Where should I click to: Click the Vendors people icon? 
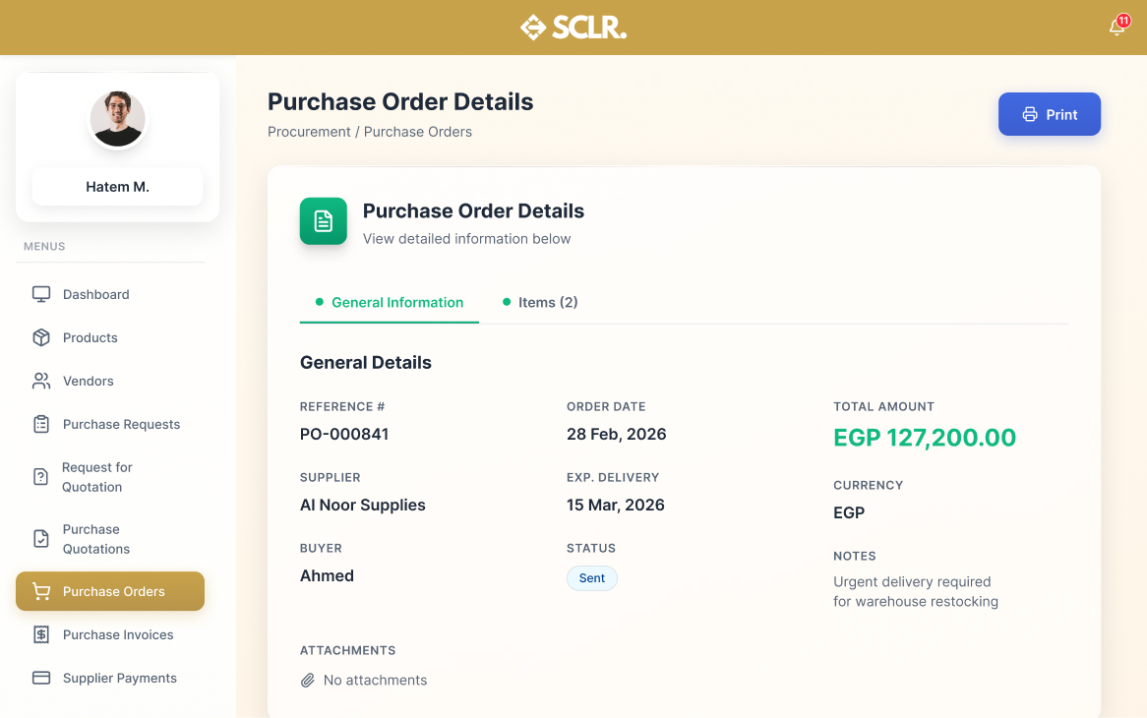[41, 381]
